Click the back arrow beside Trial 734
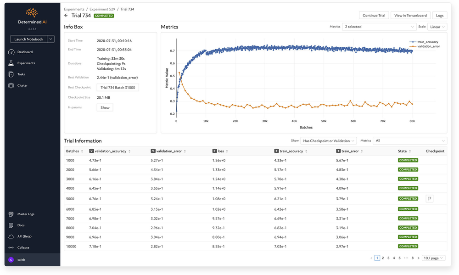The image size is (459, 275). 66,16
